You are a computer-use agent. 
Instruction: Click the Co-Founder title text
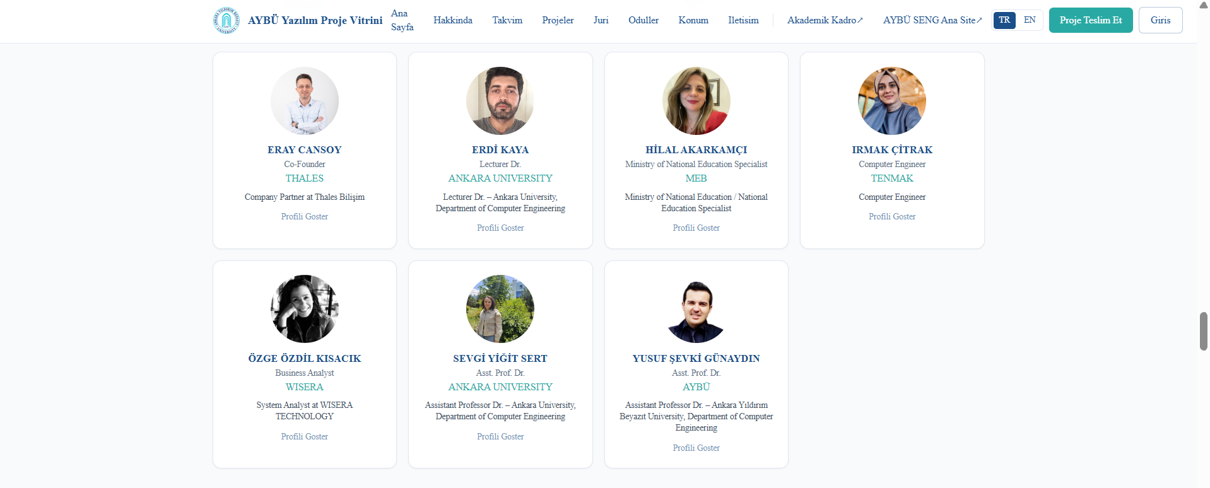click(305, 164)
